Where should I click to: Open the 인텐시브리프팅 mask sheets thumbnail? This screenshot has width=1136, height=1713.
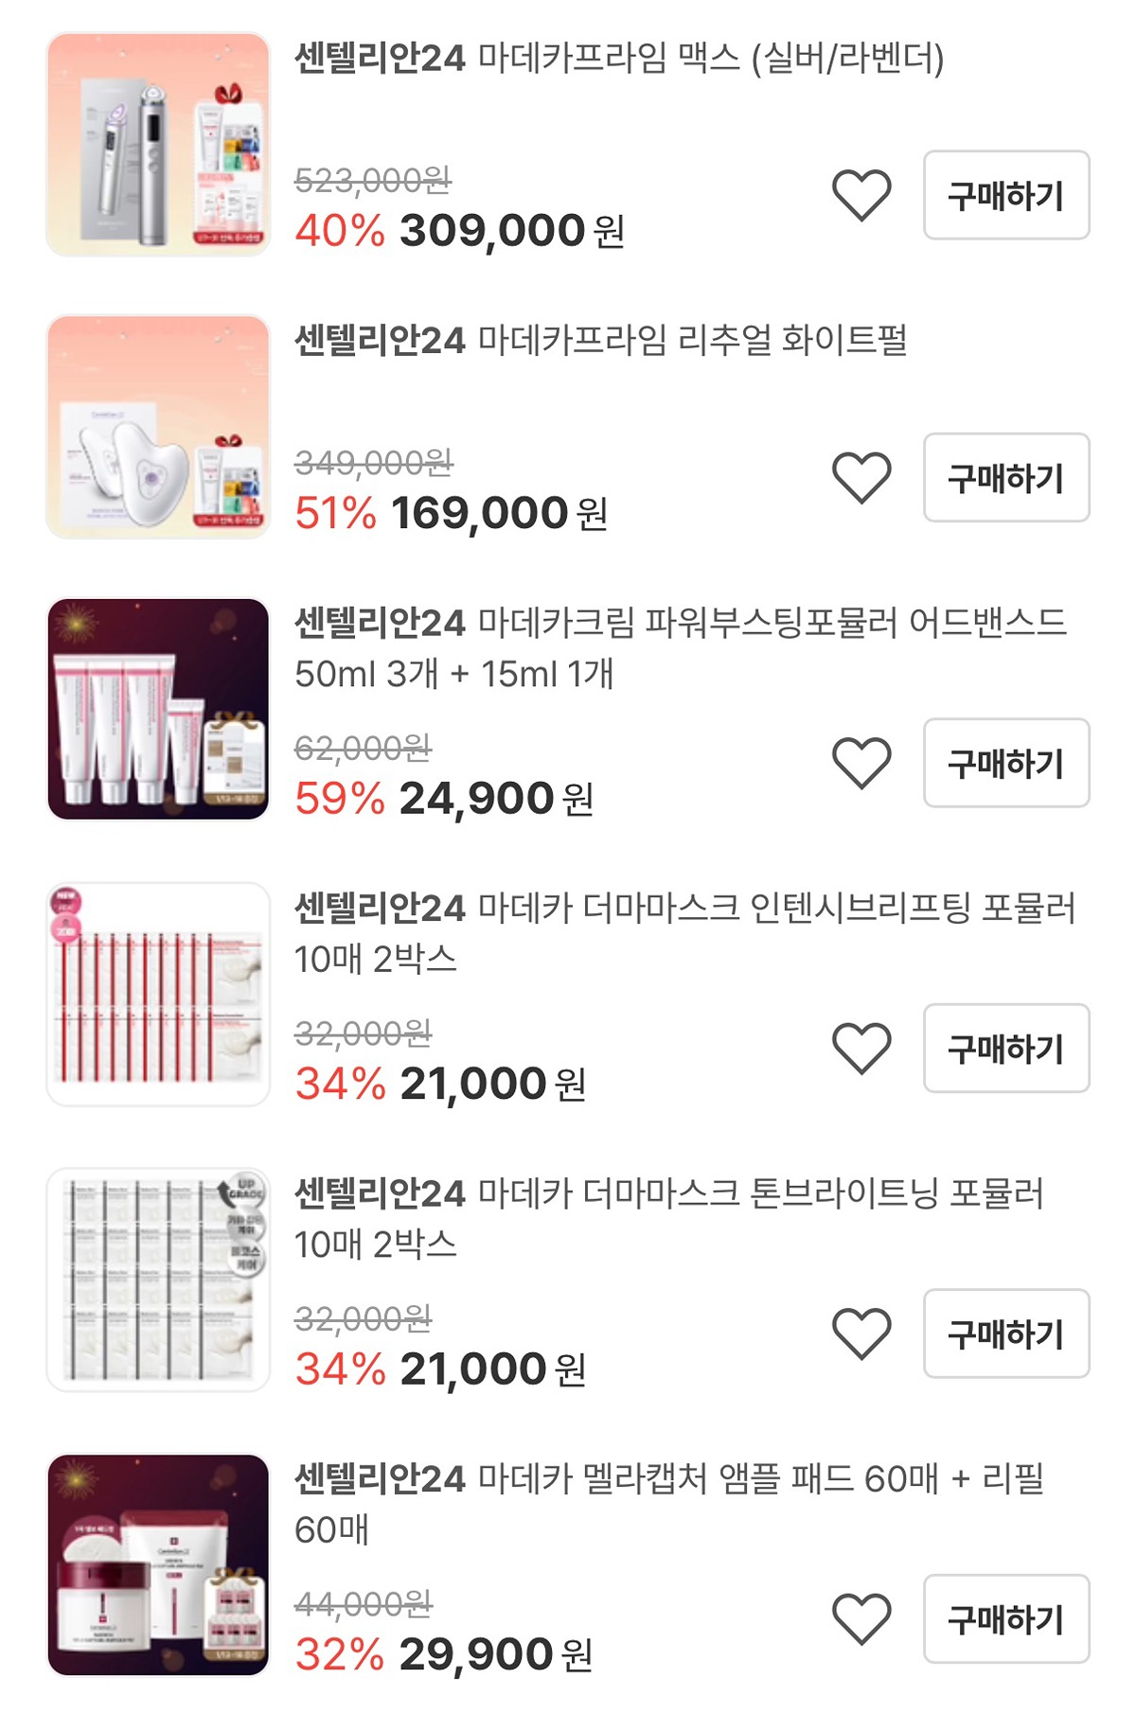point(158,994)
